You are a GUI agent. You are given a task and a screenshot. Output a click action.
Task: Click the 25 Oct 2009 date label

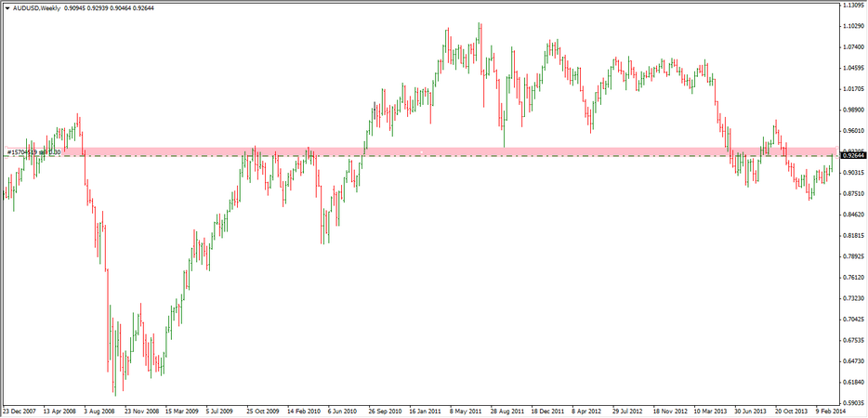(x=265, y=410)
